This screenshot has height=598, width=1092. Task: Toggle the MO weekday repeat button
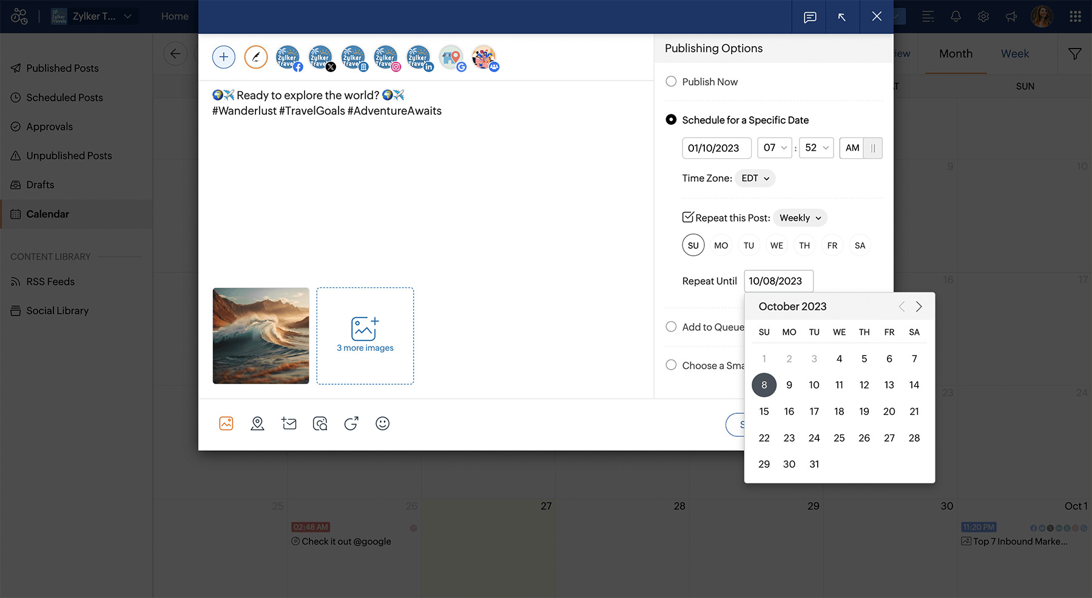tap(721, 245)
